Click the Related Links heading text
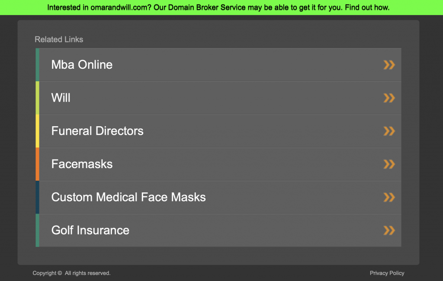Viewport: 443px width, 281px height. (59, 39)
